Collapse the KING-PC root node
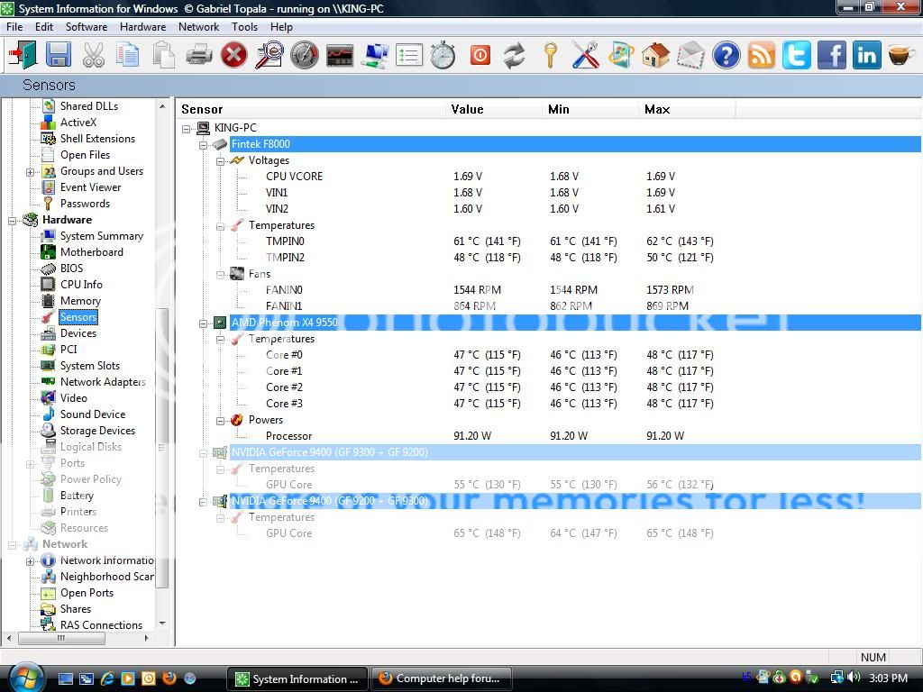 [187, 128]
